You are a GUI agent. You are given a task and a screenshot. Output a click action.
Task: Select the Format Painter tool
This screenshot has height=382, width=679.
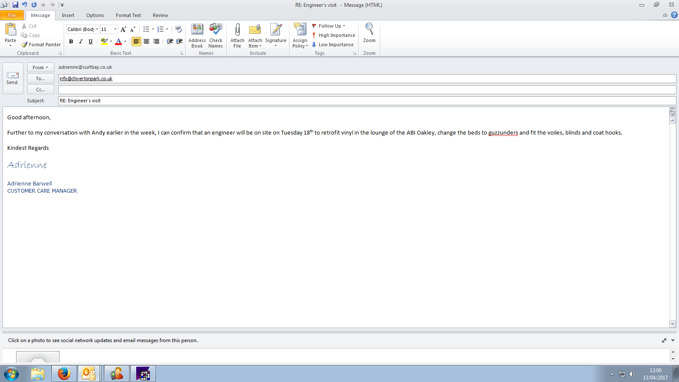[41, 45]
